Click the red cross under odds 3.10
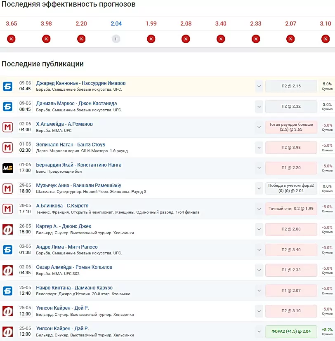335x341 pixels. [x=326, y=39]
